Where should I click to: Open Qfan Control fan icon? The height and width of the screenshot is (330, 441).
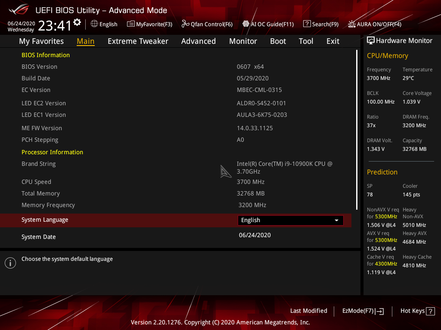click(185, 24)
